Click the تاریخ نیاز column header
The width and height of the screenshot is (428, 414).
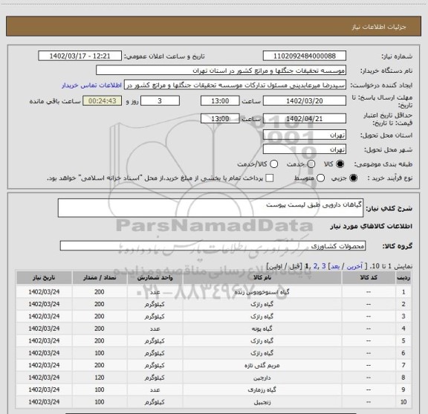pyautogui.click(x=44, y=278)
